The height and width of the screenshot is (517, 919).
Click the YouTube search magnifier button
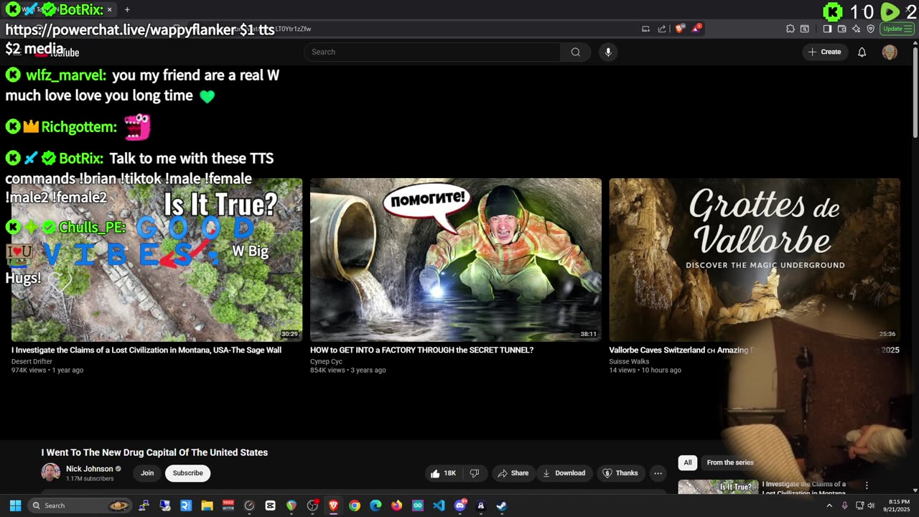pos(575,52)
